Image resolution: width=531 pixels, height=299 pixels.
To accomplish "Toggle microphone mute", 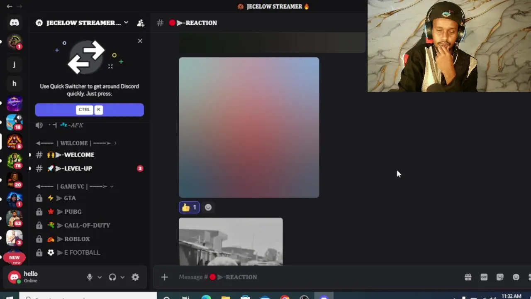I will point(90,277).
